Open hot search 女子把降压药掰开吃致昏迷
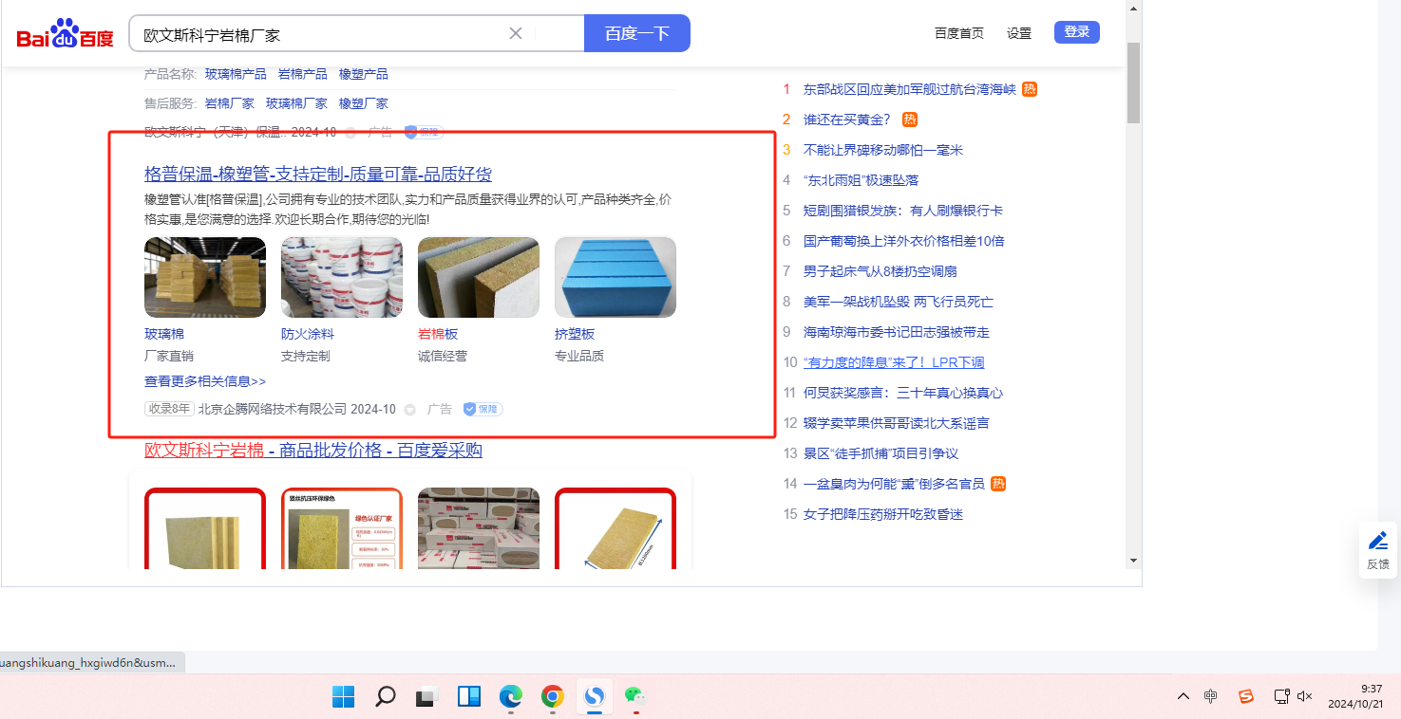 click(x=883, y=514)
